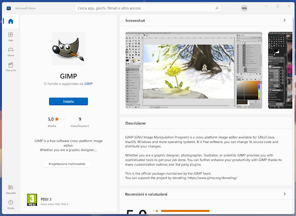The width and height of the screenshot is (296, 216).
Task: Click the GIMP app title text
Action: click(68, 76)
